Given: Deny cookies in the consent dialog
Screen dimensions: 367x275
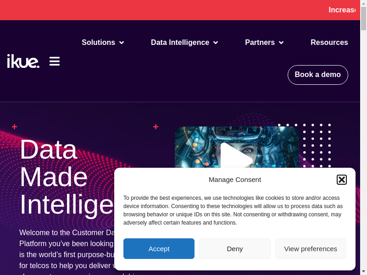Looking at the screenshot, I should point(235,248).
